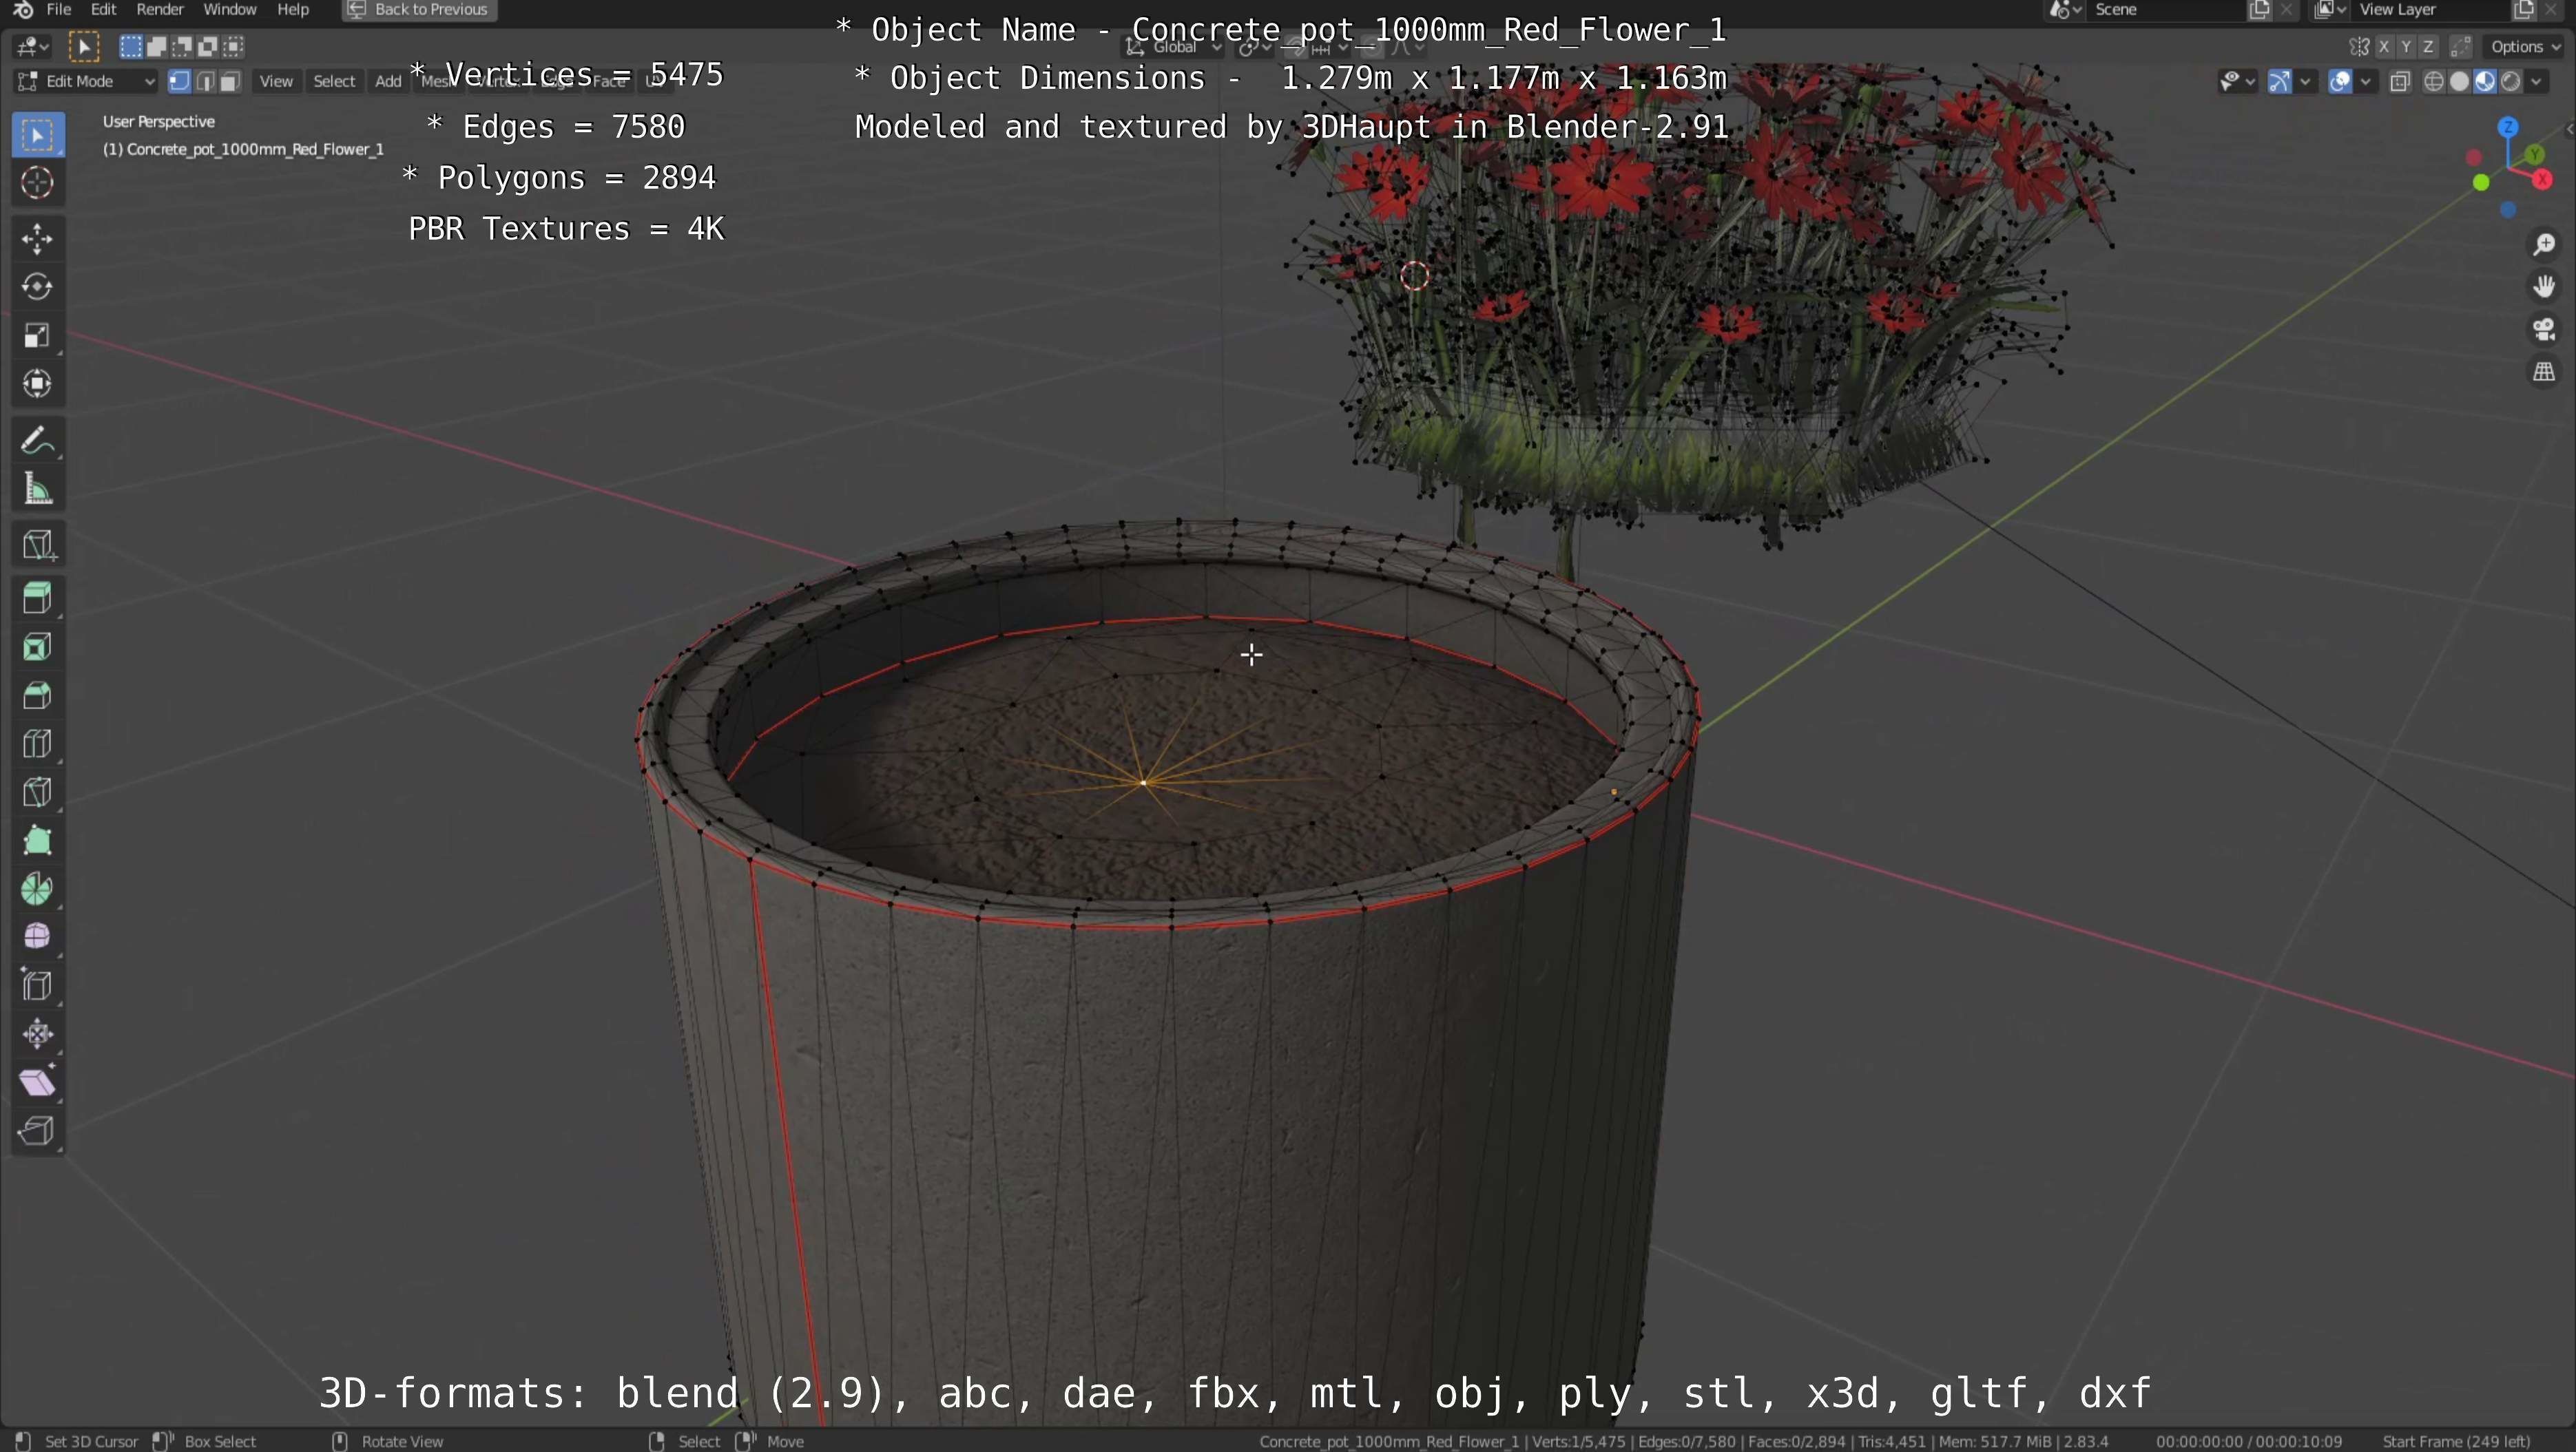Open the overlays options dropdown arrow

coord(2366,82)
